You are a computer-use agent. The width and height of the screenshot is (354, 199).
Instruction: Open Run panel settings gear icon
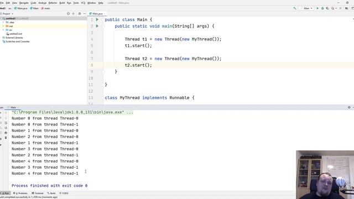coord(349,107)
